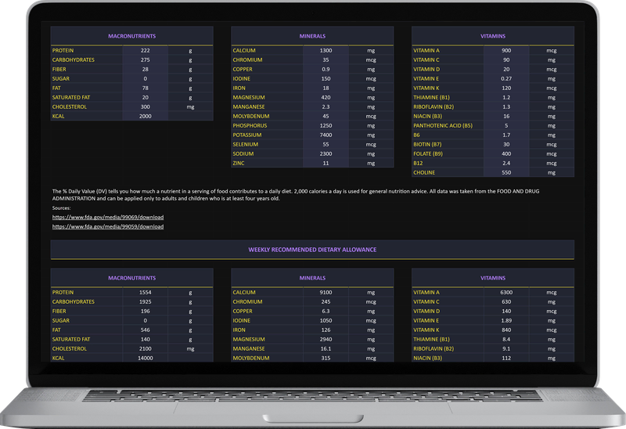Select the daily FIBER value 28
This screenshot has width=626, height=429.
point(146,69)
